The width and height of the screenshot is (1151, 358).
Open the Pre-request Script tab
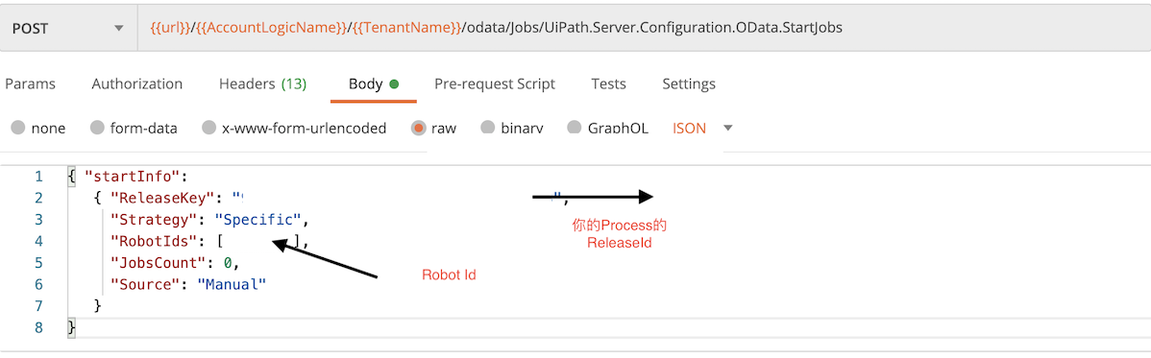pos(495,84)
